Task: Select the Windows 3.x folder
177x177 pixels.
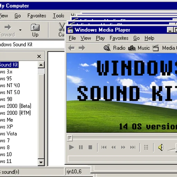Action: coord(6,72)
